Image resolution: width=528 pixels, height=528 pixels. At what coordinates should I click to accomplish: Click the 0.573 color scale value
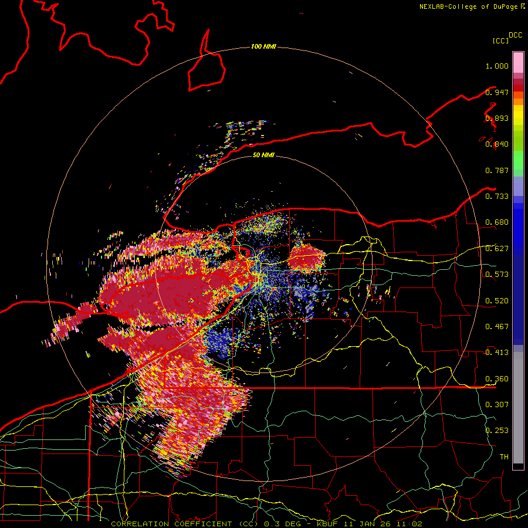point(497,275)
